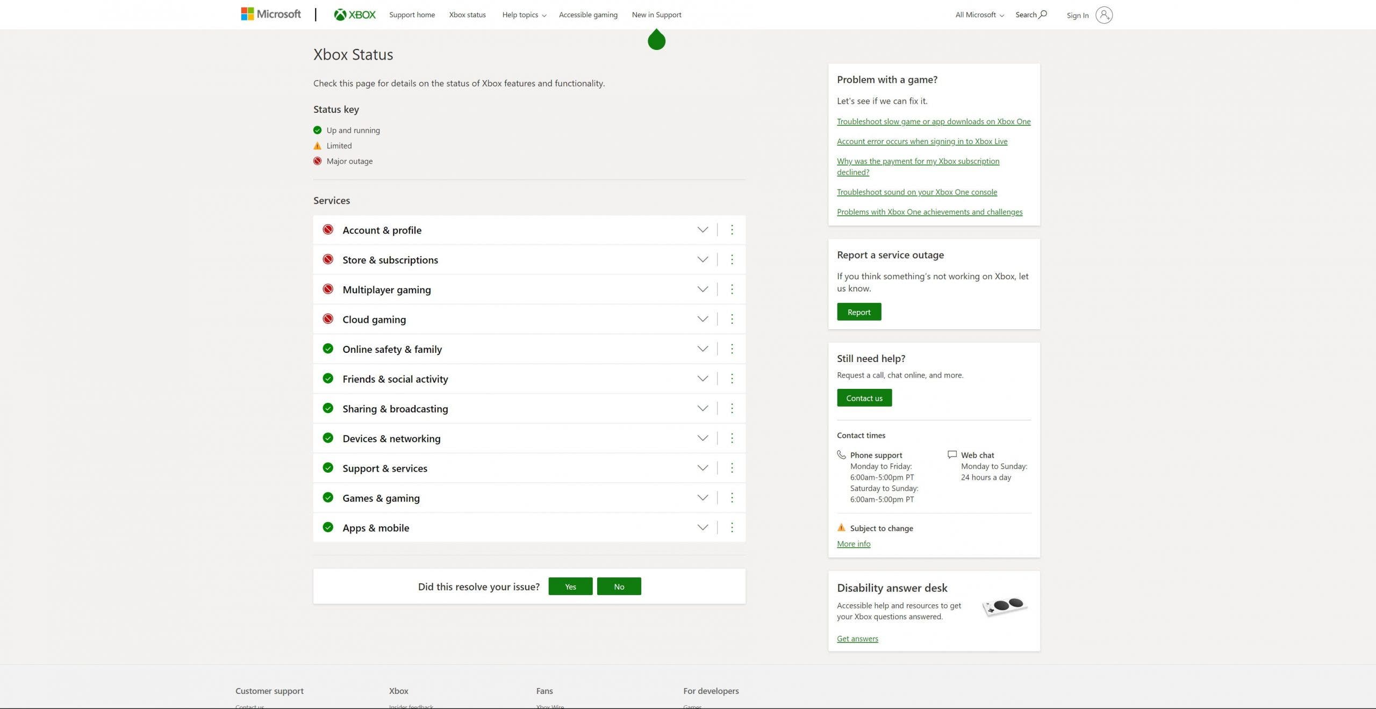Open the More info link
1376x709 pixels.
[854, 544]
